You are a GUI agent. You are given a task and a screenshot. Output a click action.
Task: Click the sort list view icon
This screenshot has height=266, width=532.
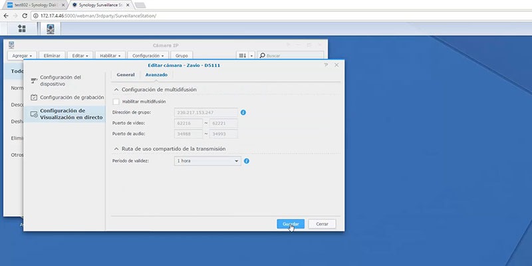243,55
